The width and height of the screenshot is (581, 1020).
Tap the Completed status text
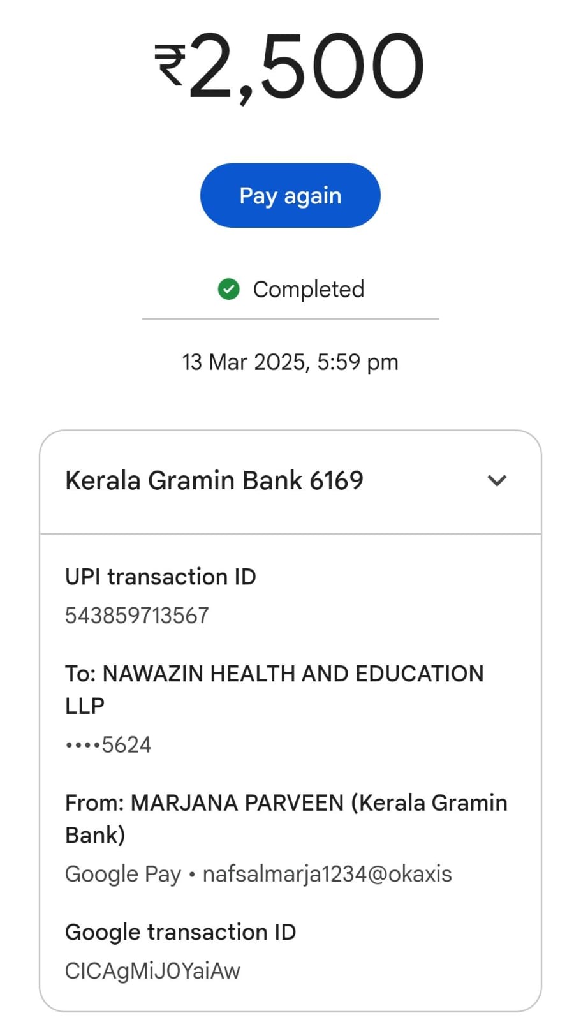click(309, 289)
